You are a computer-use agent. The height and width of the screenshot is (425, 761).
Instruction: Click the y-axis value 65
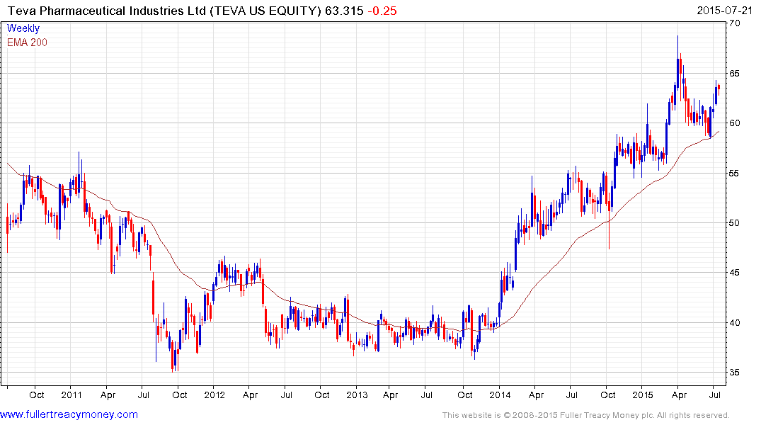coord(735,74)
